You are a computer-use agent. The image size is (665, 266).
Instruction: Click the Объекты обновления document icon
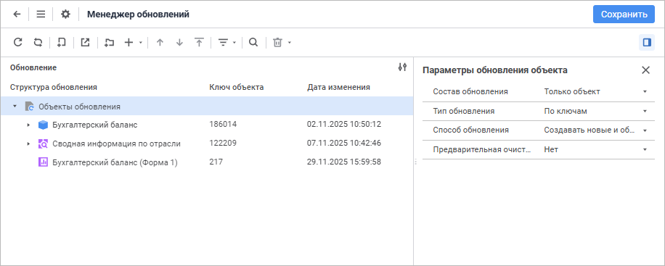29,107
